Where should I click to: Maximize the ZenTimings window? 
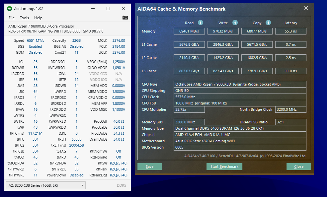tap(108, 9)
